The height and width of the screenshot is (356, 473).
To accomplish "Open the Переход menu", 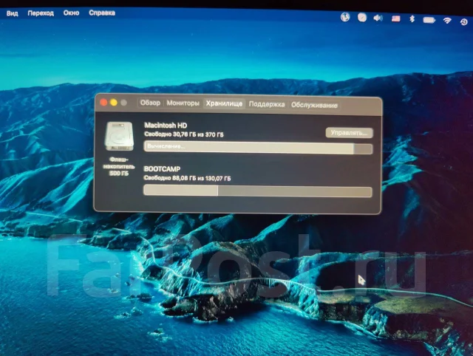I will click(41, 13).
